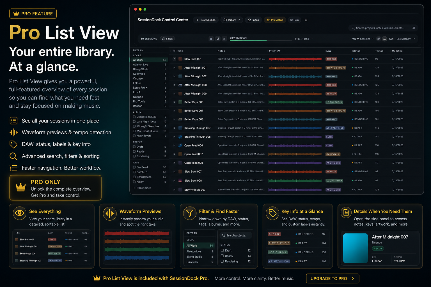Check the Neon Rivers album filter

[x=134, y=136]
